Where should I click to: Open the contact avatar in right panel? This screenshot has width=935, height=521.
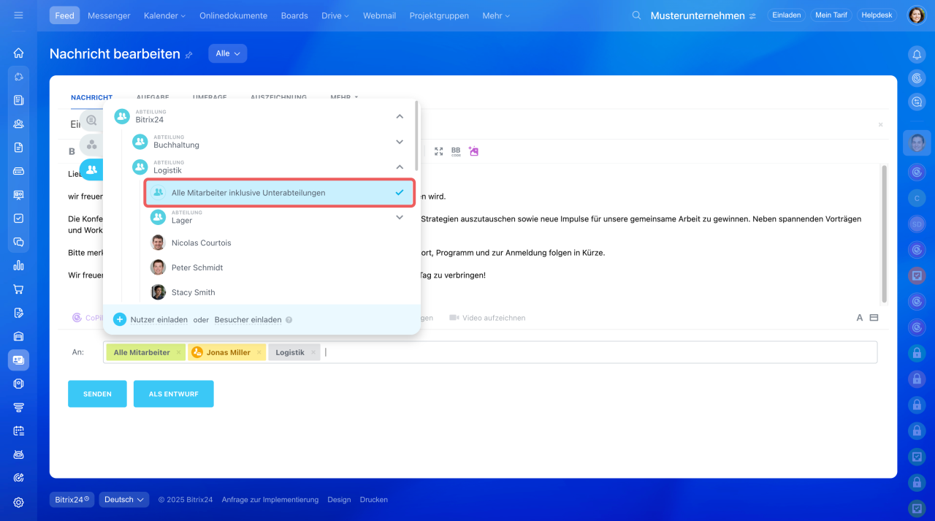click(x=917, y=142)
